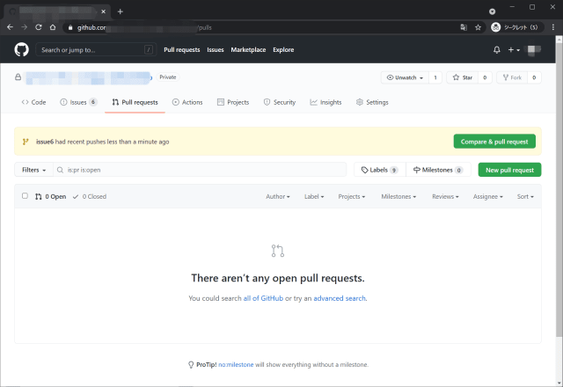
Task: Click the tab search dropdown icon
Action: click(493, 11)
